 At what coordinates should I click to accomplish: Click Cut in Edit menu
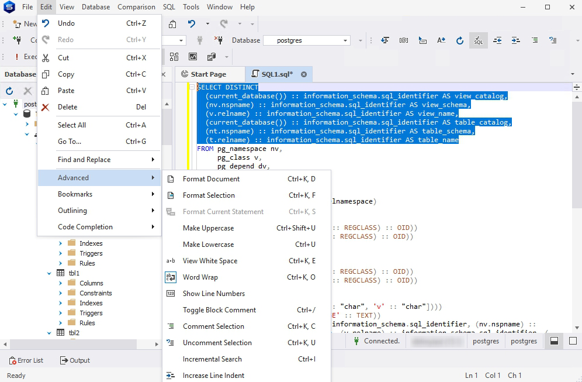(99, 57)
